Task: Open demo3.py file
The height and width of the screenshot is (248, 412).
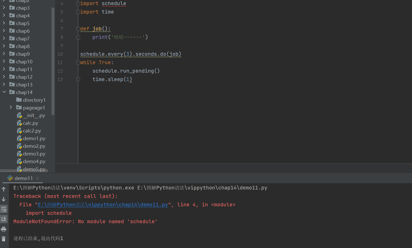Action: pos(31,154)
